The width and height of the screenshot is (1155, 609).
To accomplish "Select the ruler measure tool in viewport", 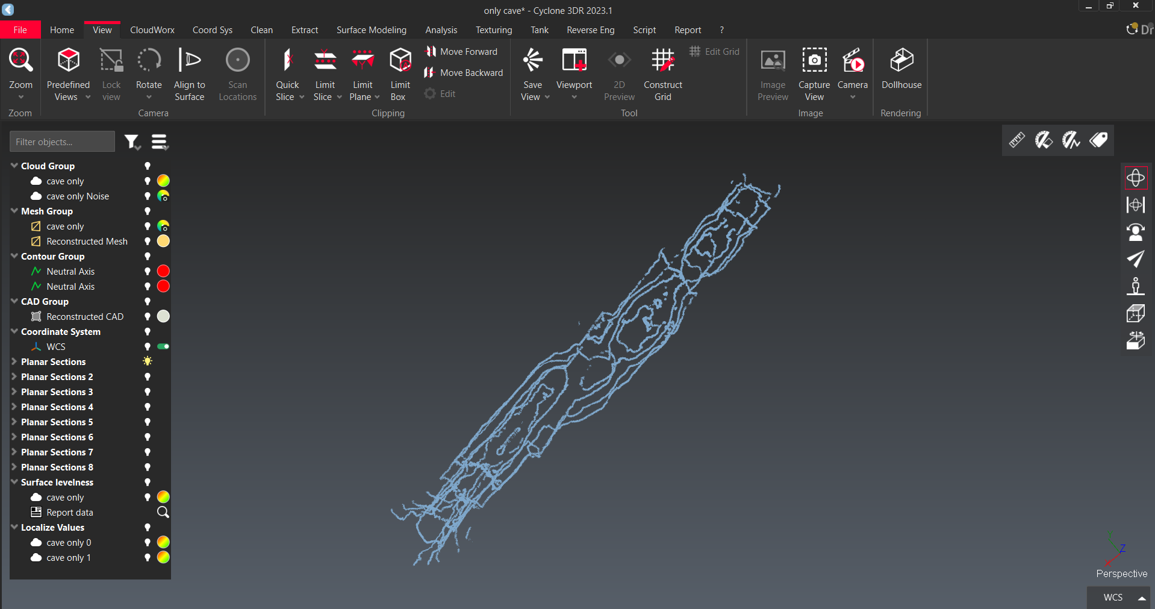I will tap(1016, 140).
